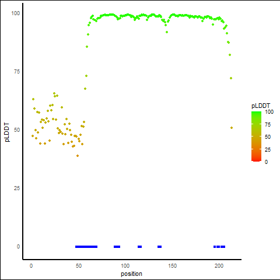Click the rightmost blue segment near position 205
Image resolution: width=280 pixels, height=280 pixels.
[223, 247]
